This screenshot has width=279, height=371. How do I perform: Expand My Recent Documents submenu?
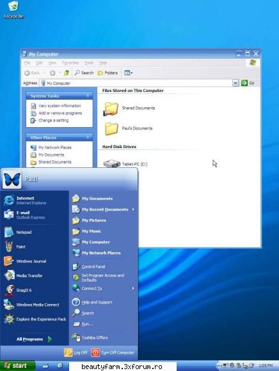[103, 209]
